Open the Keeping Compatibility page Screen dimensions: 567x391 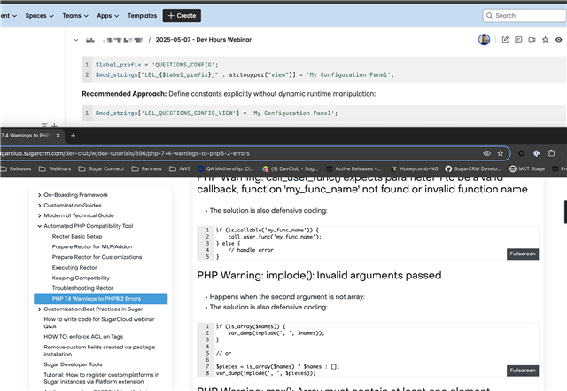(x=81, y=278)
